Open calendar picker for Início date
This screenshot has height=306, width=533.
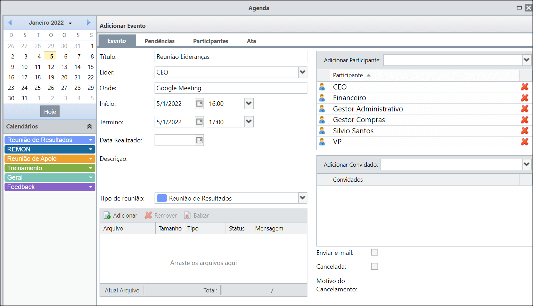tap(199, 104)
